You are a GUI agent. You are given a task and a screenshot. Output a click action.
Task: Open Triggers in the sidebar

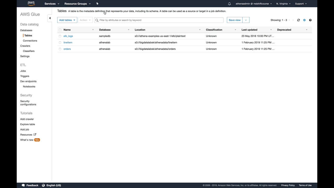point(25,76)
